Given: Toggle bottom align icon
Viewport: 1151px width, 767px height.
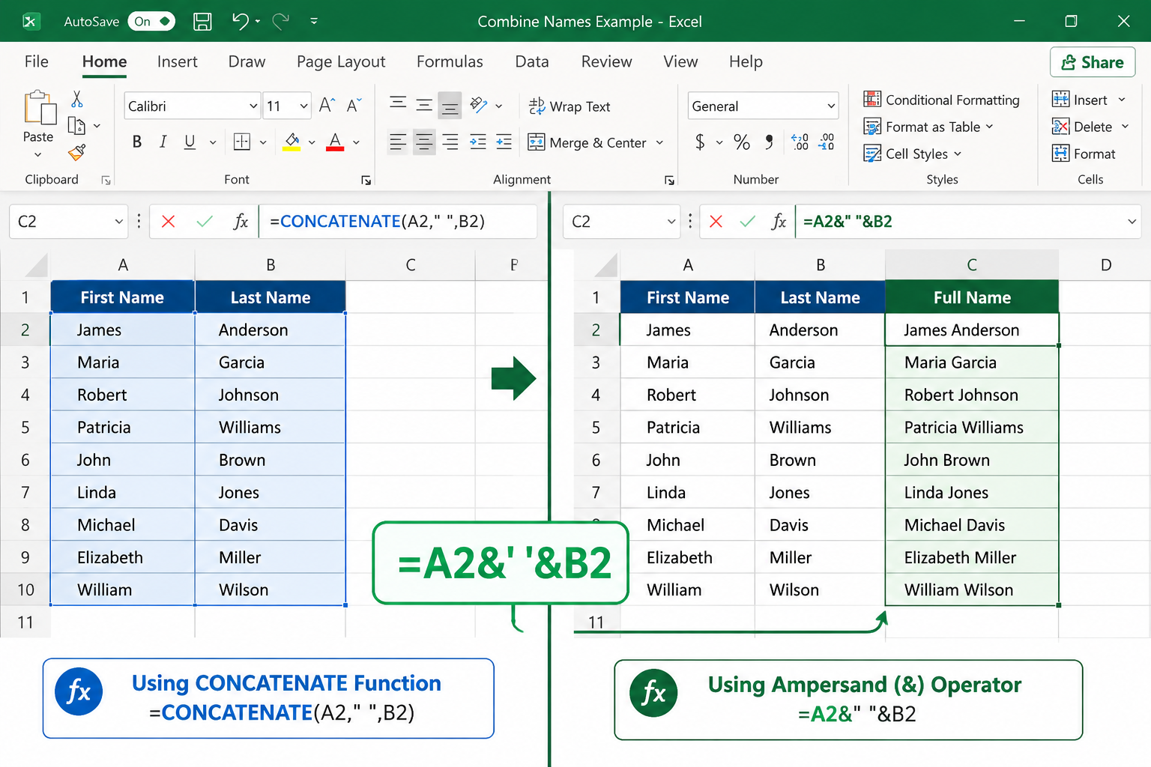Looking at the screenshot, I should 450,106.
